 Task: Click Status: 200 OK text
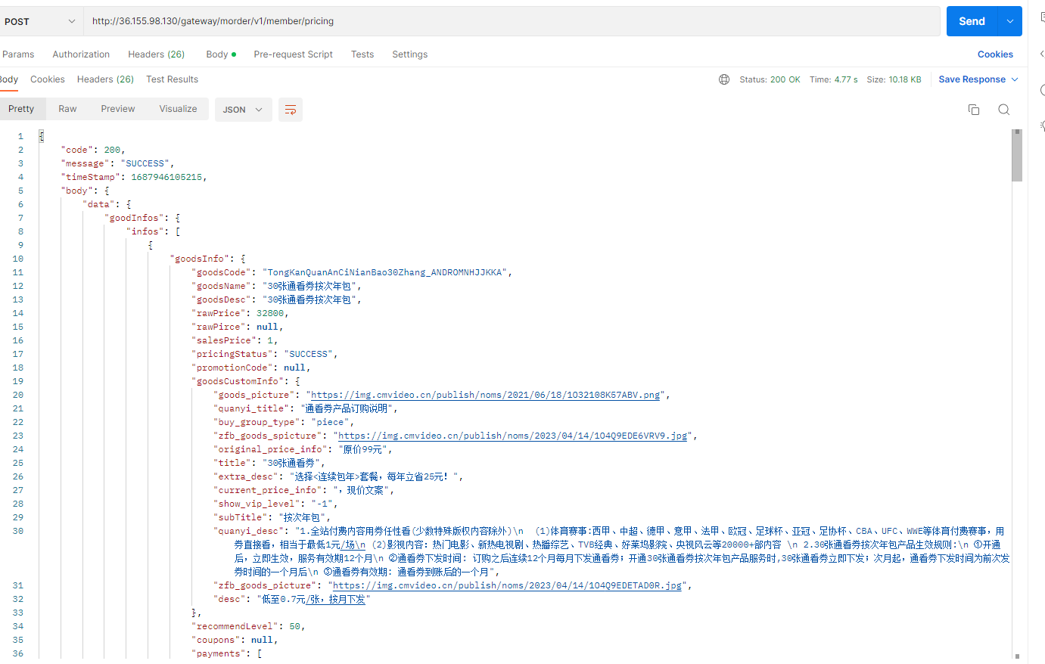tap(770, 79)
